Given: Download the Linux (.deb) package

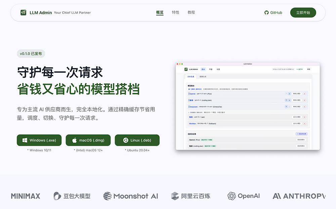Looking at the screenshot, I should [137, 140].
